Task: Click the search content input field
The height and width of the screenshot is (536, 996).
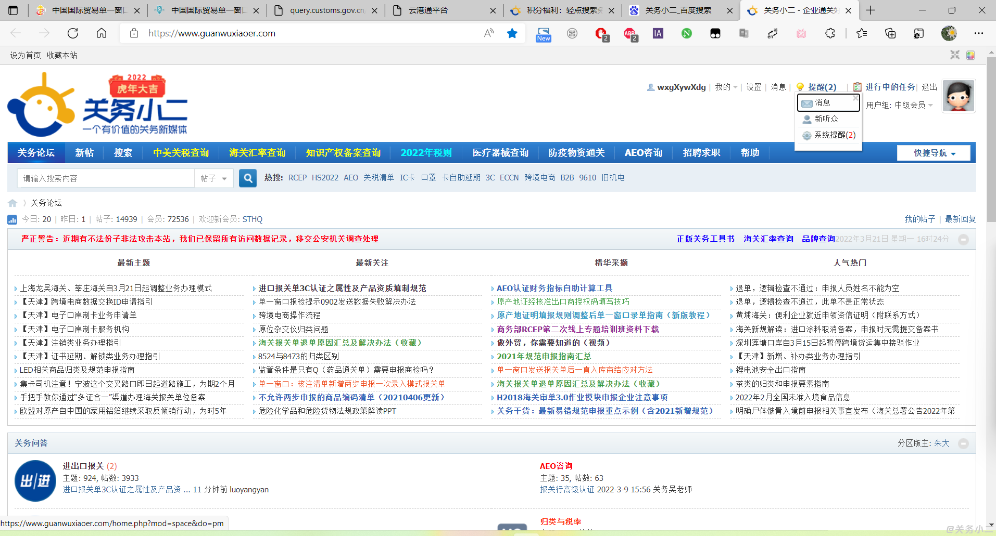Action: [x=106, y=178]
